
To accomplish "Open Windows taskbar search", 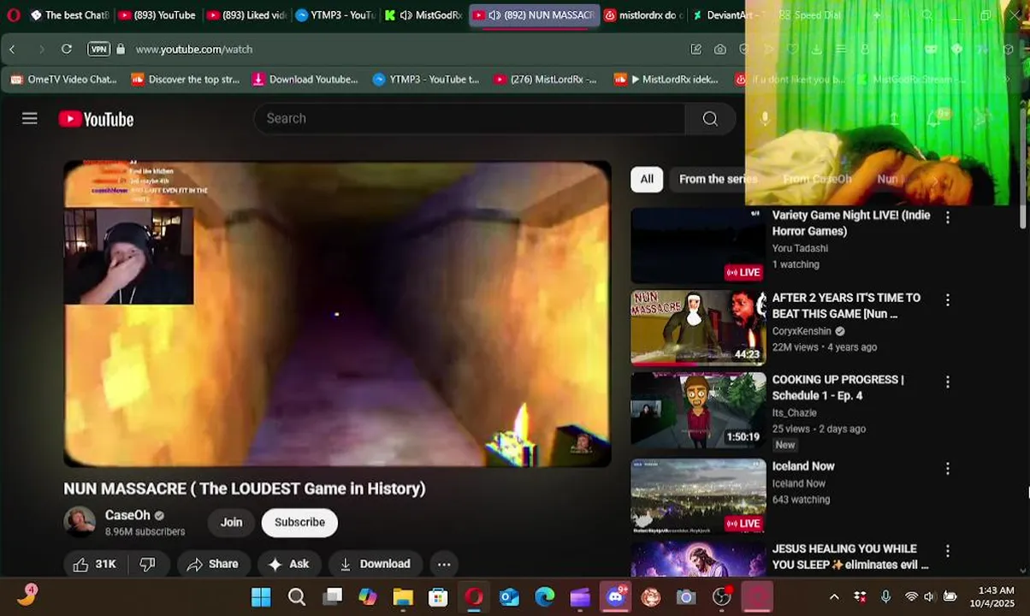I will tap(297, 596).
